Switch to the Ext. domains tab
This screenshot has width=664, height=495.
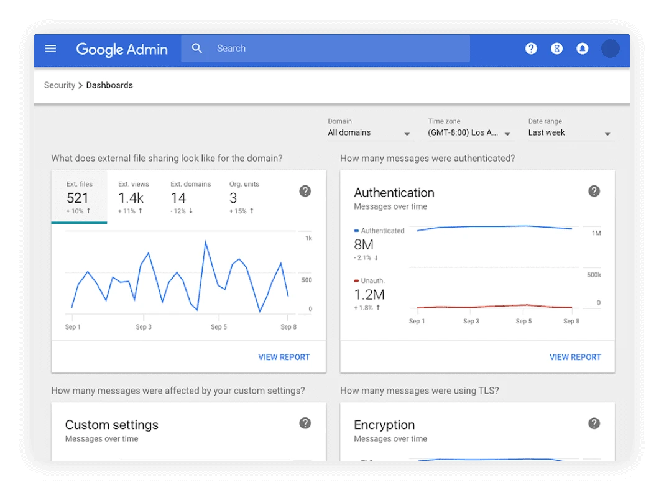tap(190, 197)
